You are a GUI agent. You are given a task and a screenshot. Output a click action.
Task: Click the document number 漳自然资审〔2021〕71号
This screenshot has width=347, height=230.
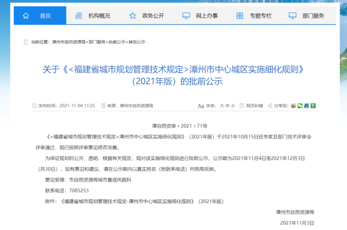pos(179,126)
